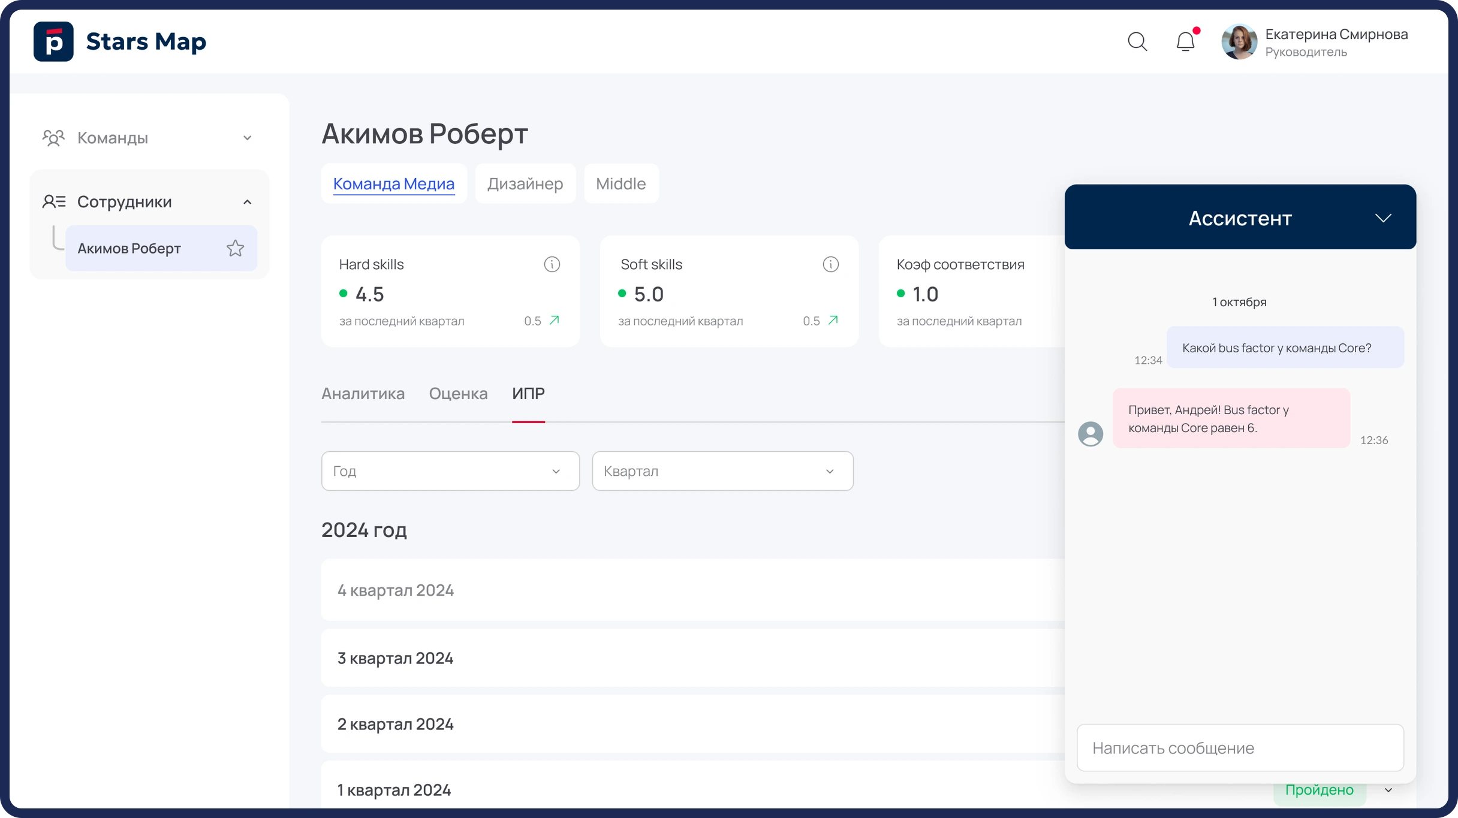The height and width of the screenshot is (818, 1458).
Task: Click the assistant avatar in chat
Action: pos(1091,434)
